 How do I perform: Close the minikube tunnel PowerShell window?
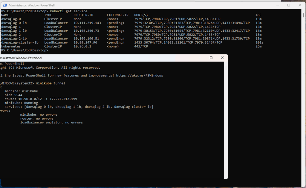[222, 58]
